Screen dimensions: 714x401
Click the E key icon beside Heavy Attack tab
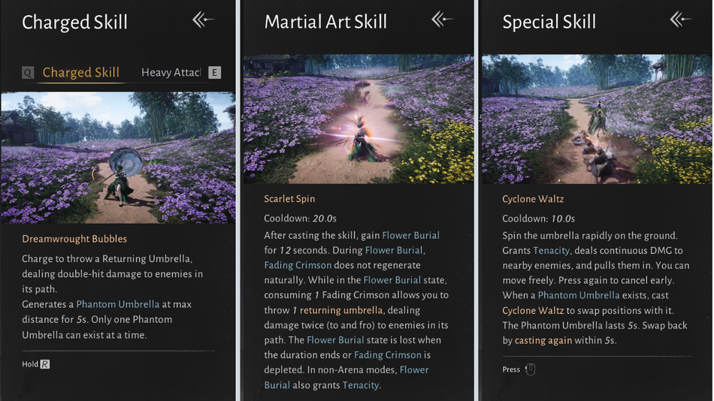coord(214,72)
